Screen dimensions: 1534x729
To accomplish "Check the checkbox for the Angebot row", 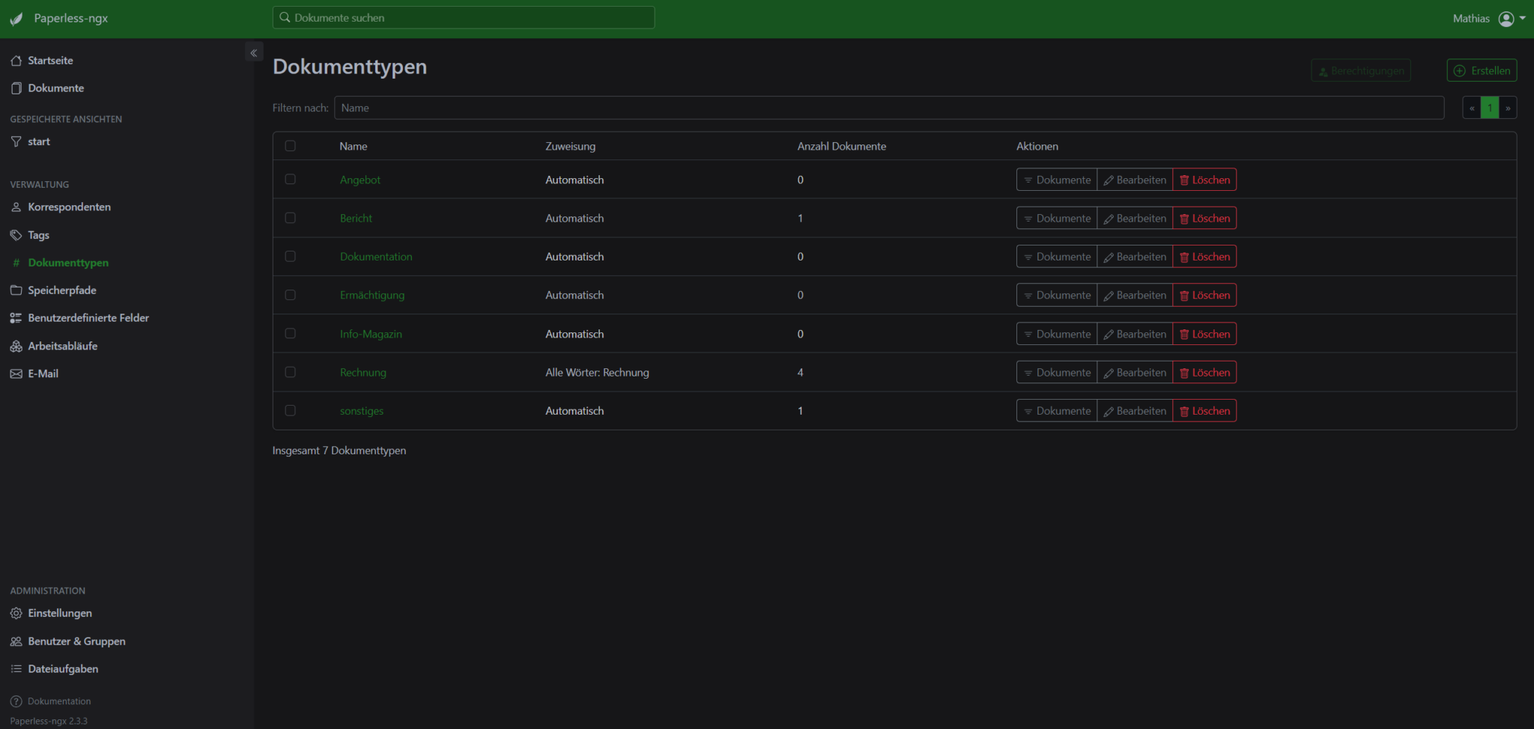I will coord(291,180).
